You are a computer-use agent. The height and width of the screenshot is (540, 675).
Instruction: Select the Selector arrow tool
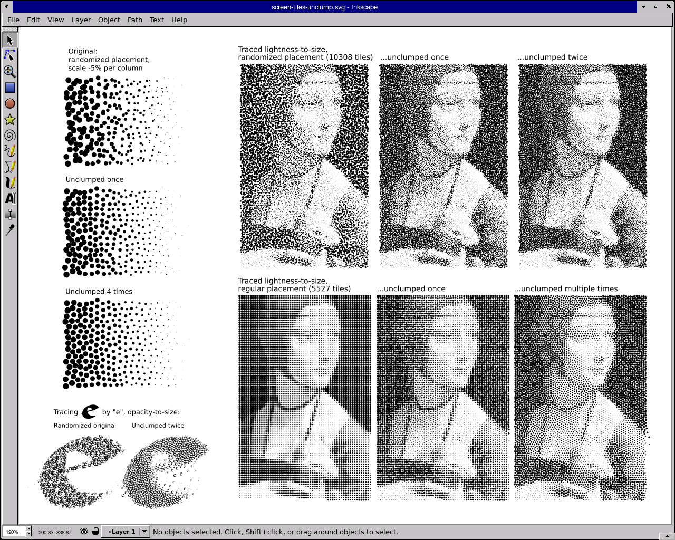click(x=9, y=40)
